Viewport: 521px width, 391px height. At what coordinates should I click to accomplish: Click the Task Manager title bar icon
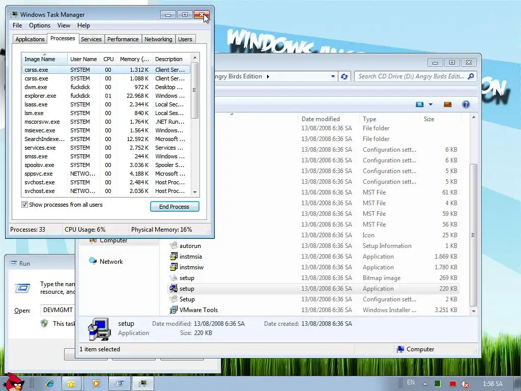point(14,15)
